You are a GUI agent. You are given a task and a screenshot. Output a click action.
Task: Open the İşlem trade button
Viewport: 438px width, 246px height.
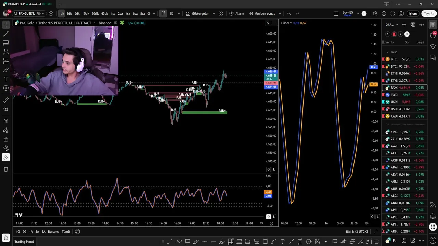(x=413, y=14)
